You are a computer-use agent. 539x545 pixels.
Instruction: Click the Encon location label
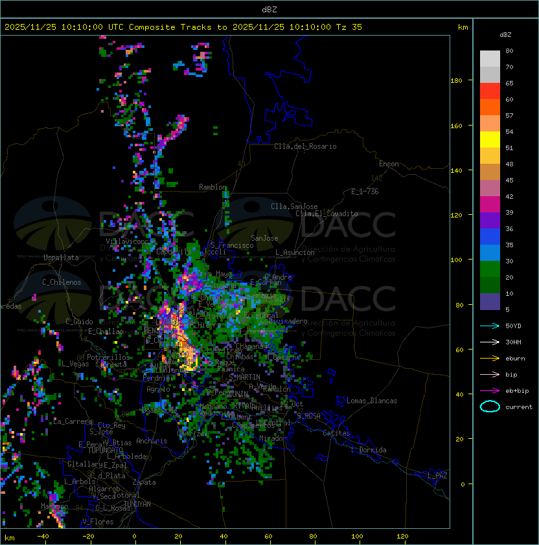(389, 164)
